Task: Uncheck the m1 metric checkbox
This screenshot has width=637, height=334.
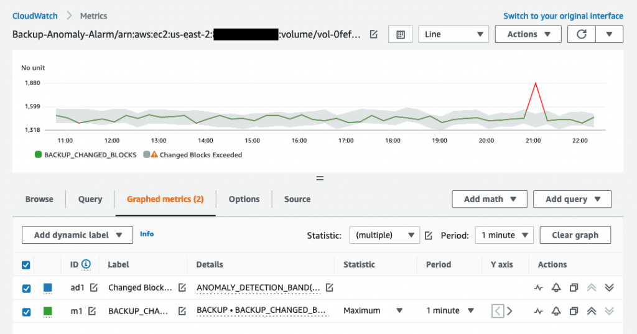Action: 26,312
